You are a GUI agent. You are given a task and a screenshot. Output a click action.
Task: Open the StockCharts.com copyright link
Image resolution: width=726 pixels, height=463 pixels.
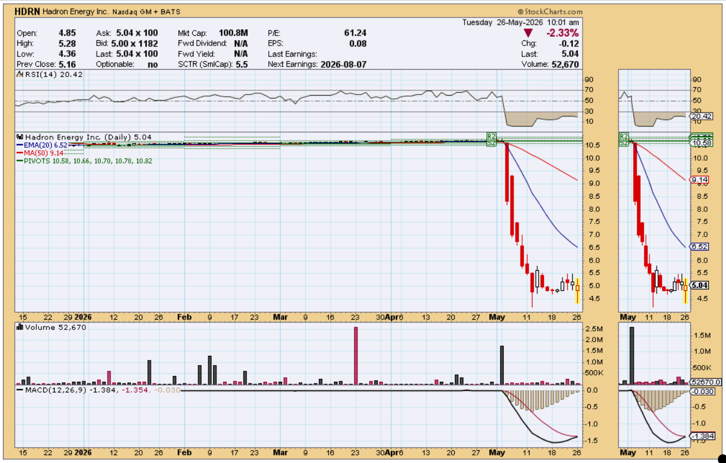coord(550,12)
